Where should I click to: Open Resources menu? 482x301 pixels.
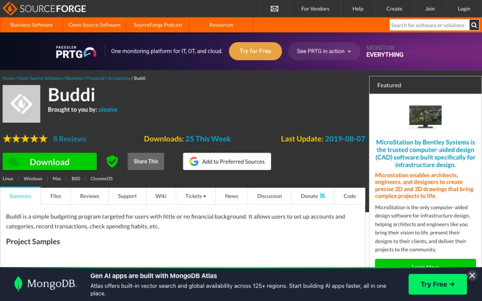click(x=221, y=25)
